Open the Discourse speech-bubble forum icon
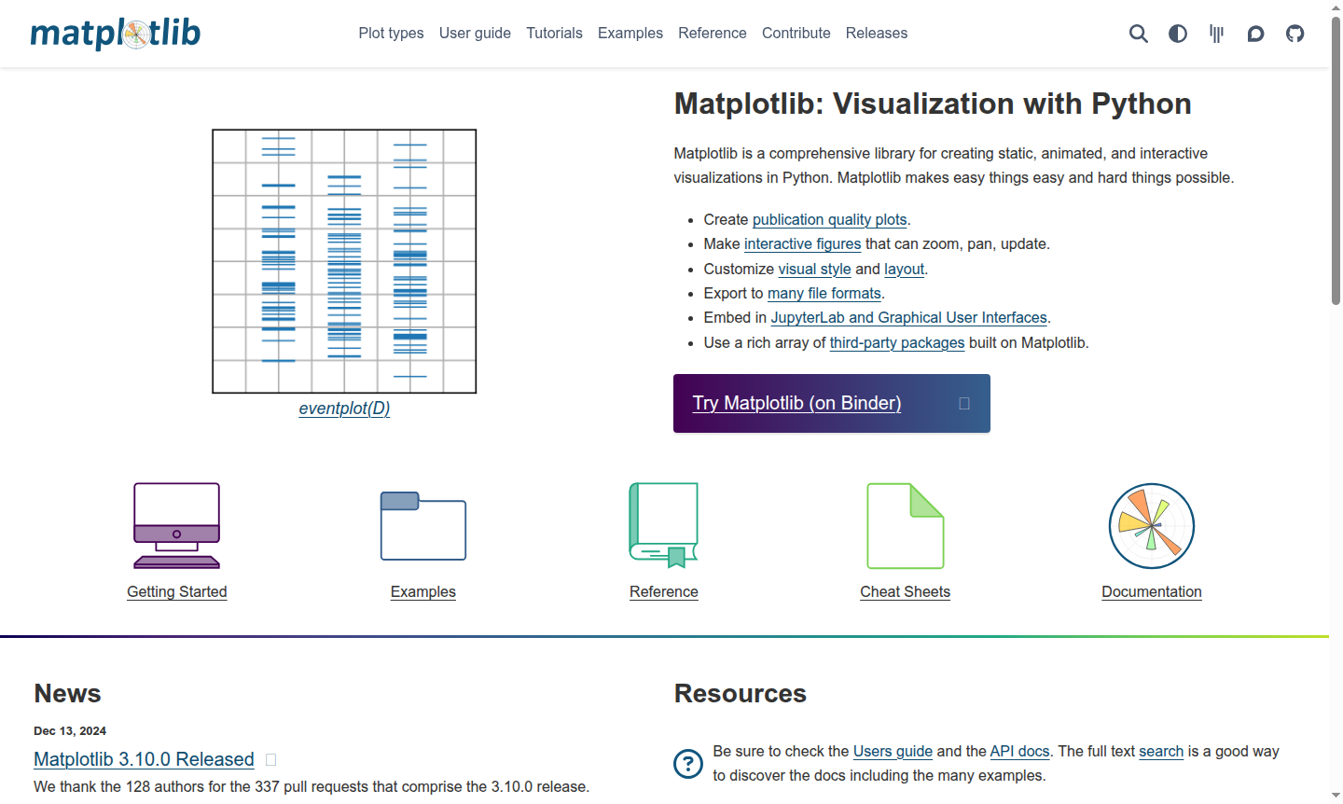Viewport: 1343px width, 804px height. click(1255, 34)
